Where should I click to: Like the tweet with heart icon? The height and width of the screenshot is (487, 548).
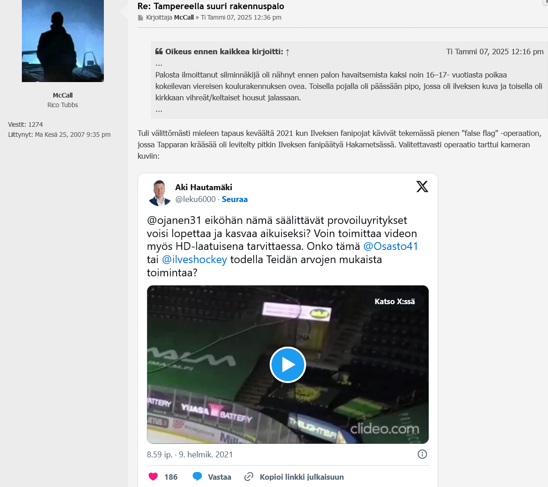click(x=153, y=477)
